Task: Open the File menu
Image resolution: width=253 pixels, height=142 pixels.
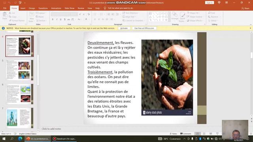Action: coord(5,8)
